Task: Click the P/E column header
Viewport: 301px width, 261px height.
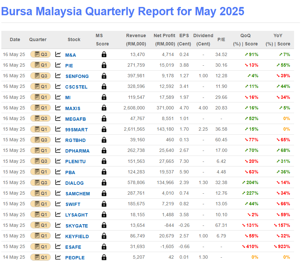Action: [221, 39]
